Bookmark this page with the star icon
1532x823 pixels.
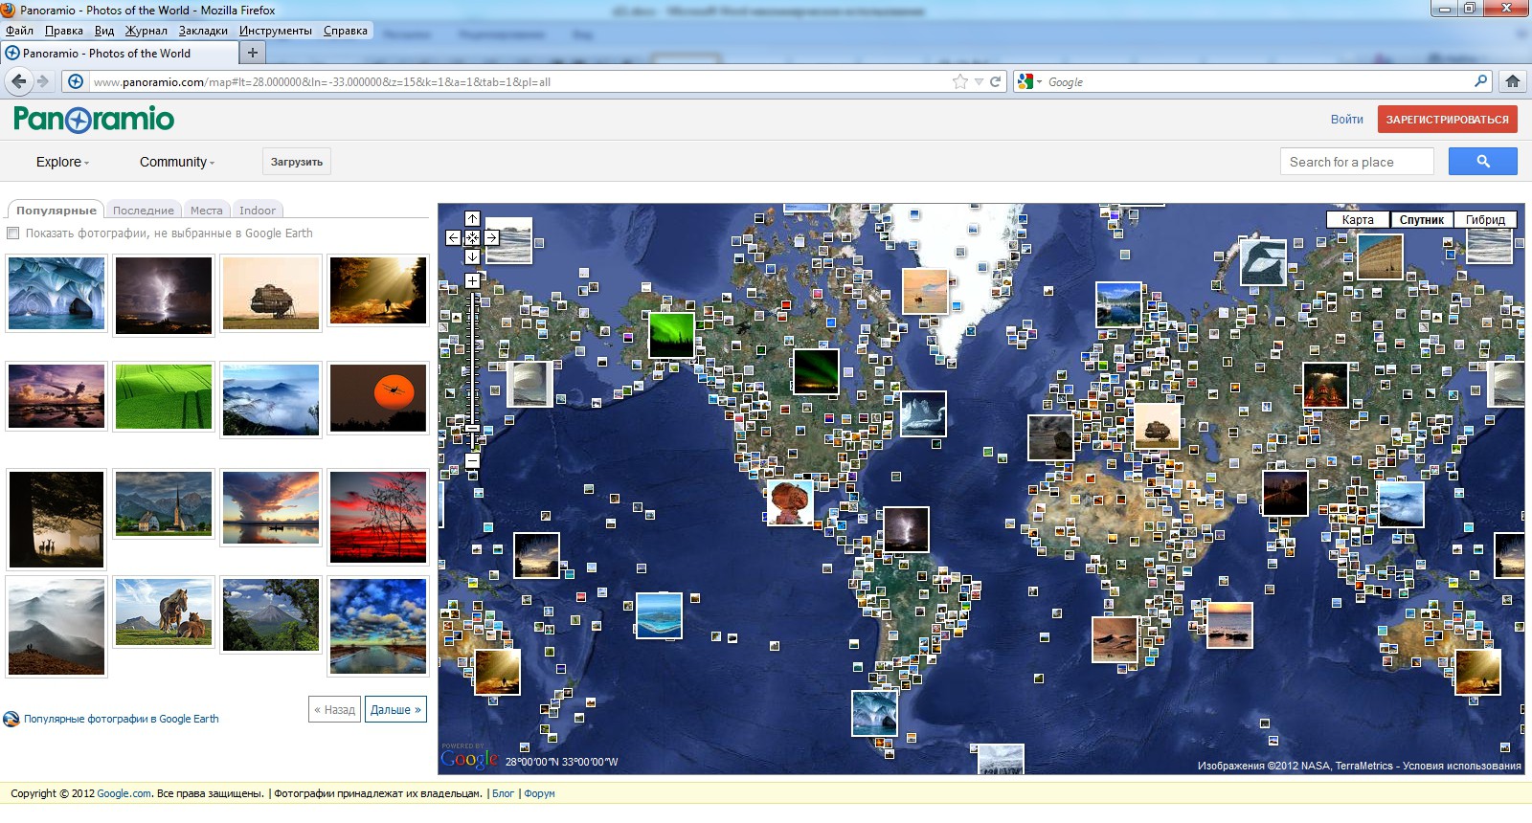click(x=959, y=81)
